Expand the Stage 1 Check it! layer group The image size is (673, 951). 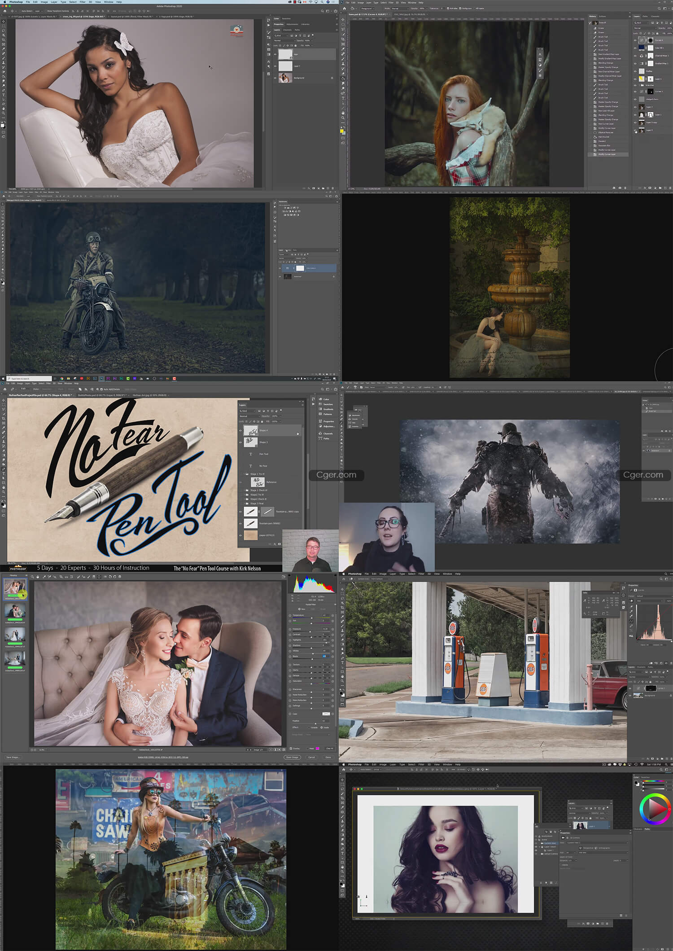(x=244, y=490)
